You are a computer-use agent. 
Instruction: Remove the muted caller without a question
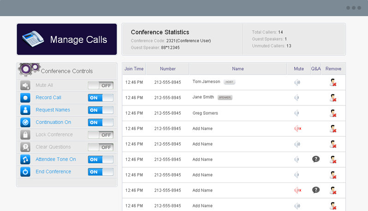coord(333,129)
